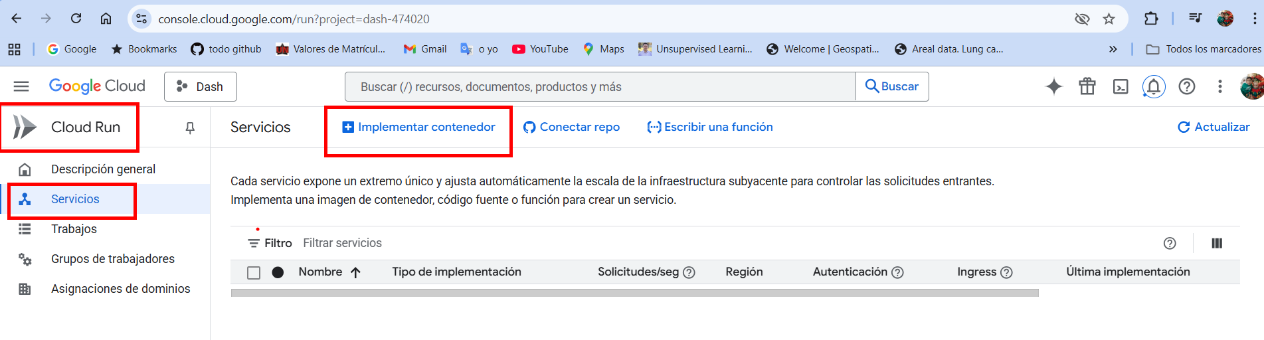
Task: Open the Google Cloud navigation hamburger menu
Action: point(21,86)
